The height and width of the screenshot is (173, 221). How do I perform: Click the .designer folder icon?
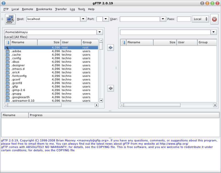[8, 65]
